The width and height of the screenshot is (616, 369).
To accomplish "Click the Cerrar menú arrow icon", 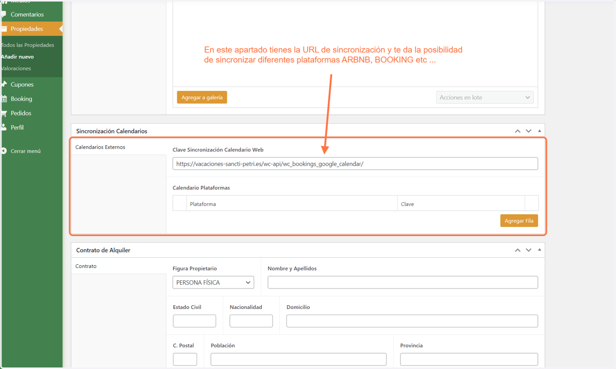I will point(4,151).
